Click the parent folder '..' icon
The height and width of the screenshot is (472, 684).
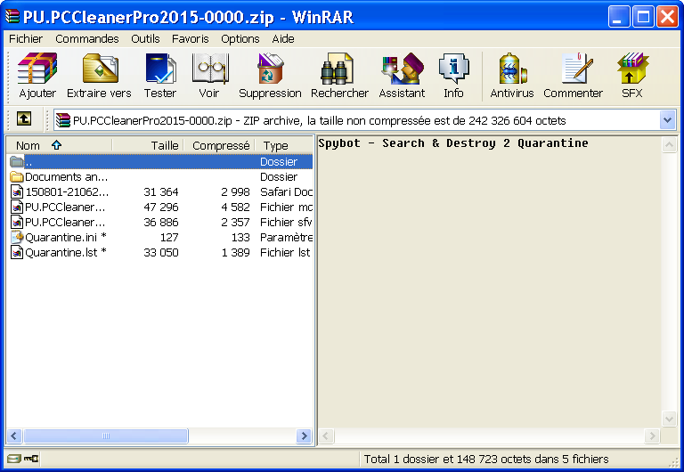click(17, 162)
